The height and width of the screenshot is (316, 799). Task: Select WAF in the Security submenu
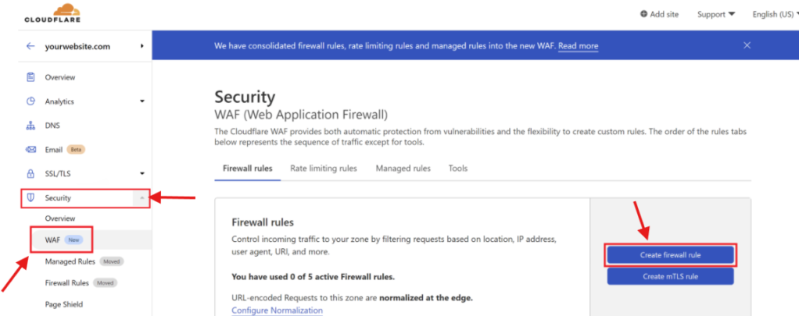(52, 239)
